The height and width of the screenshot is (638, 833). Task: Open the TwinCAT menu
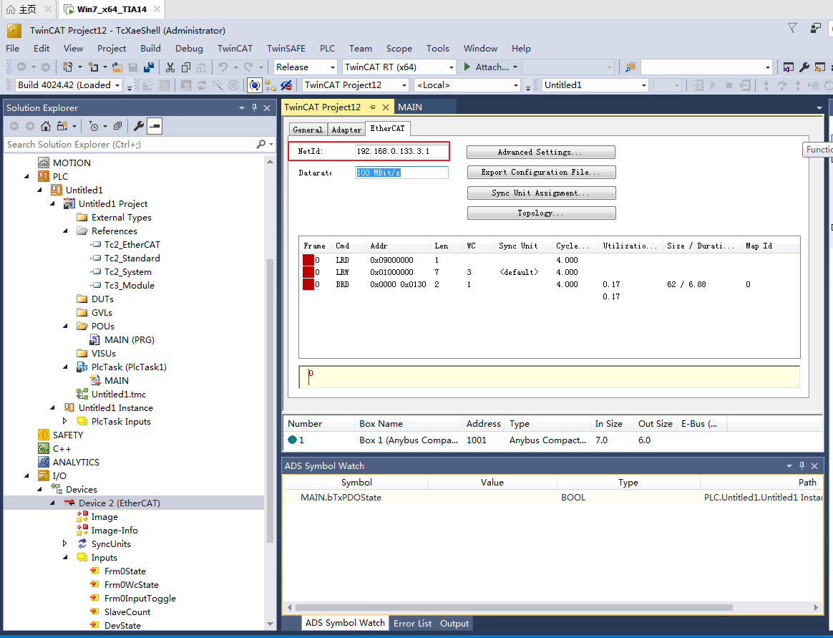[235, 49]
